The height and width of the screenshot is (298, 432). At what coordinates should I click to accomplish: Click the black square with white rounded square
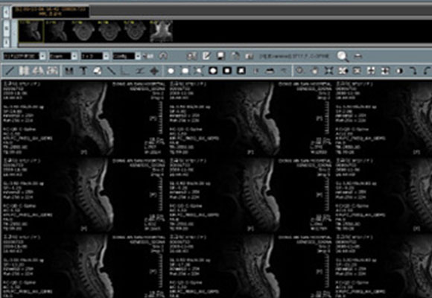[227, 71]
